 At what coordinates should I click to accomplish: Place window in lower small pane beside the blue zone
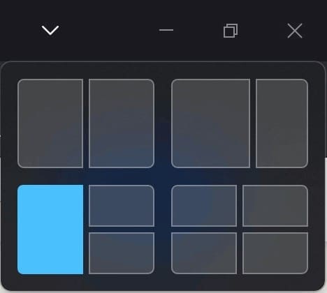[x=122, y=253]
